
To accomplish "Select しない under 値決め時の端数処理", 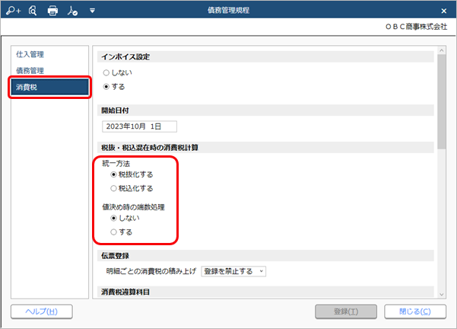I will 125,218.
